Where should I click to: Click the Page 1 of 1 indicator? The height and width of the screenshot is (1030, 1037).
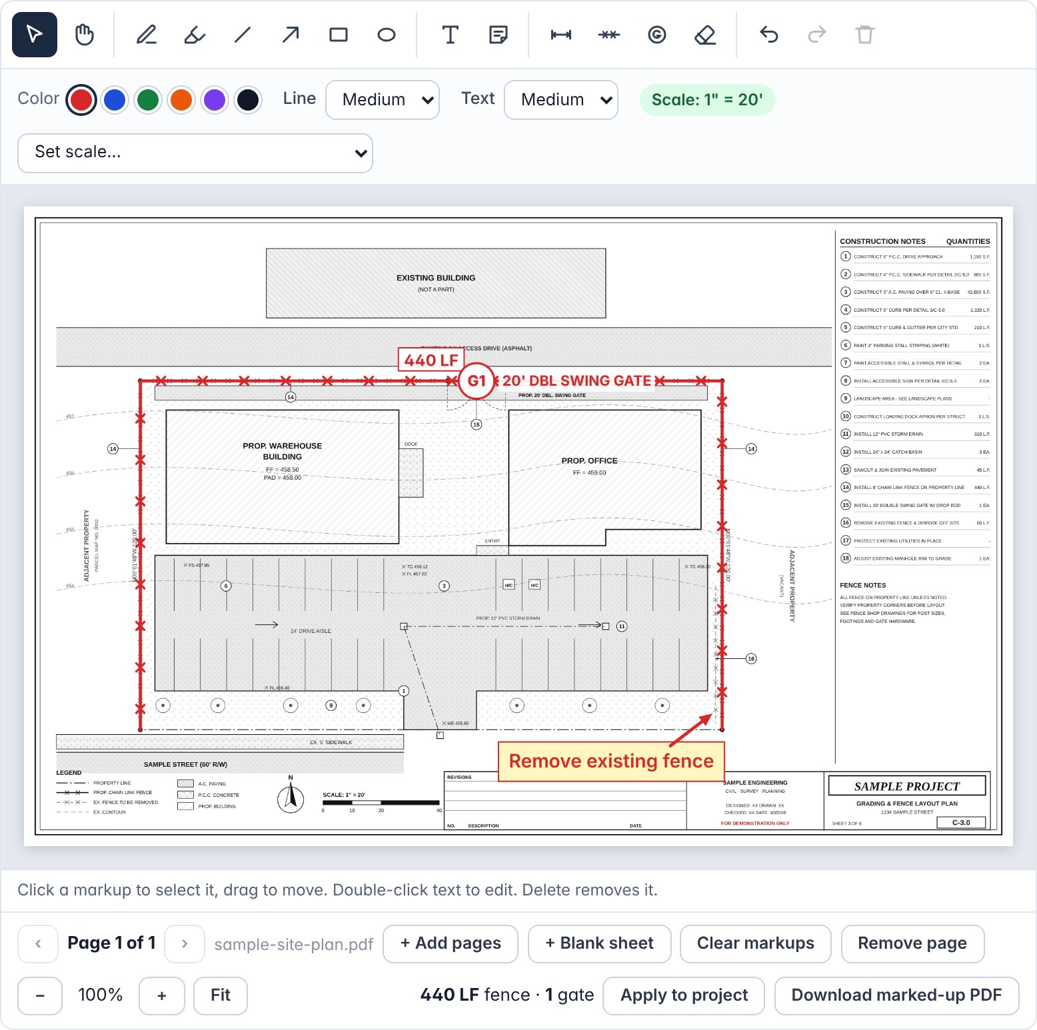pyautogui.click(x=111, y=943)
